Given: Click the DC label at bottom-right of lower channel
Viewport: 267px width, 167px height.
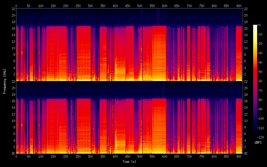Looking at the screenshot, I should point(246,153).
